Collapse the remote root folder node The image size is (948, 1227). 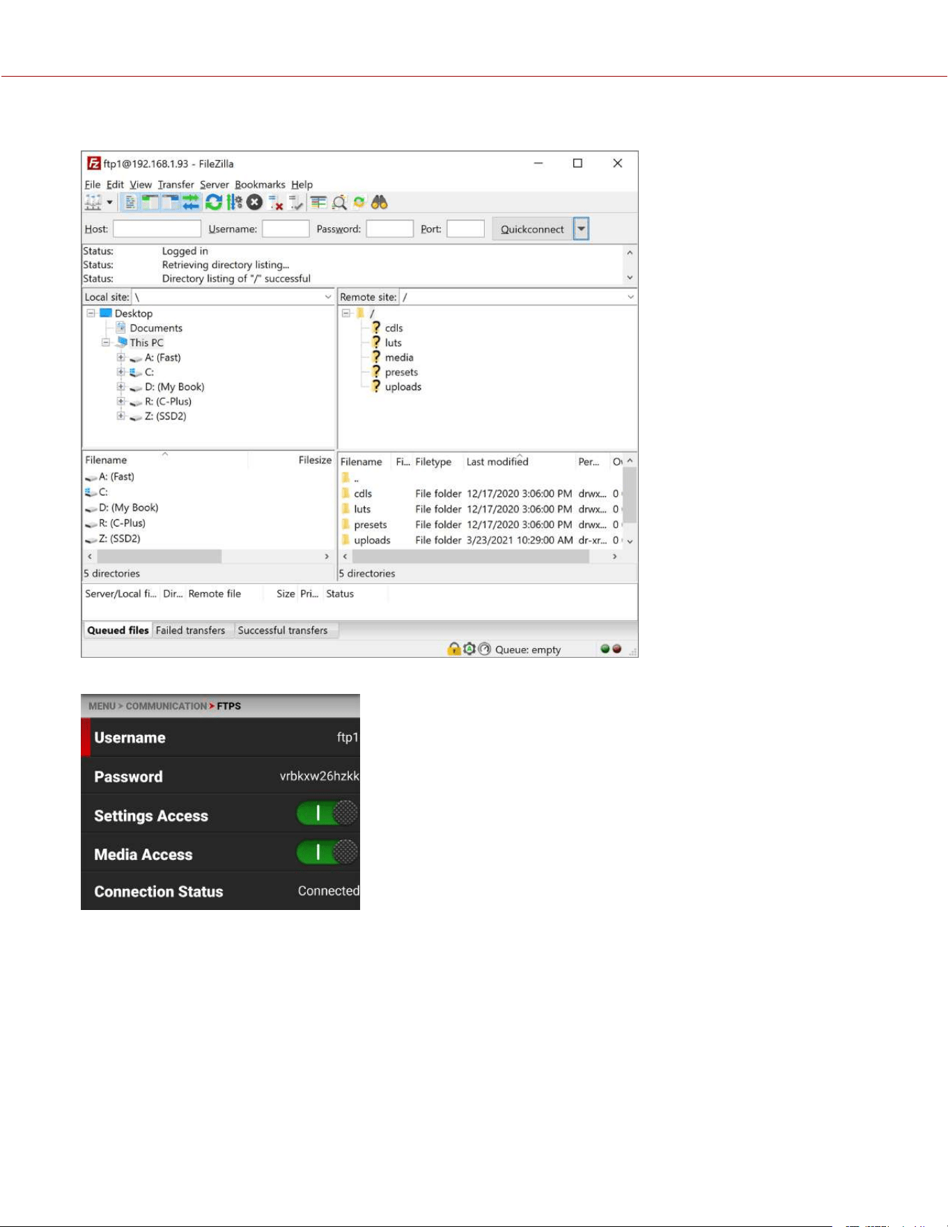pos(346,313)
